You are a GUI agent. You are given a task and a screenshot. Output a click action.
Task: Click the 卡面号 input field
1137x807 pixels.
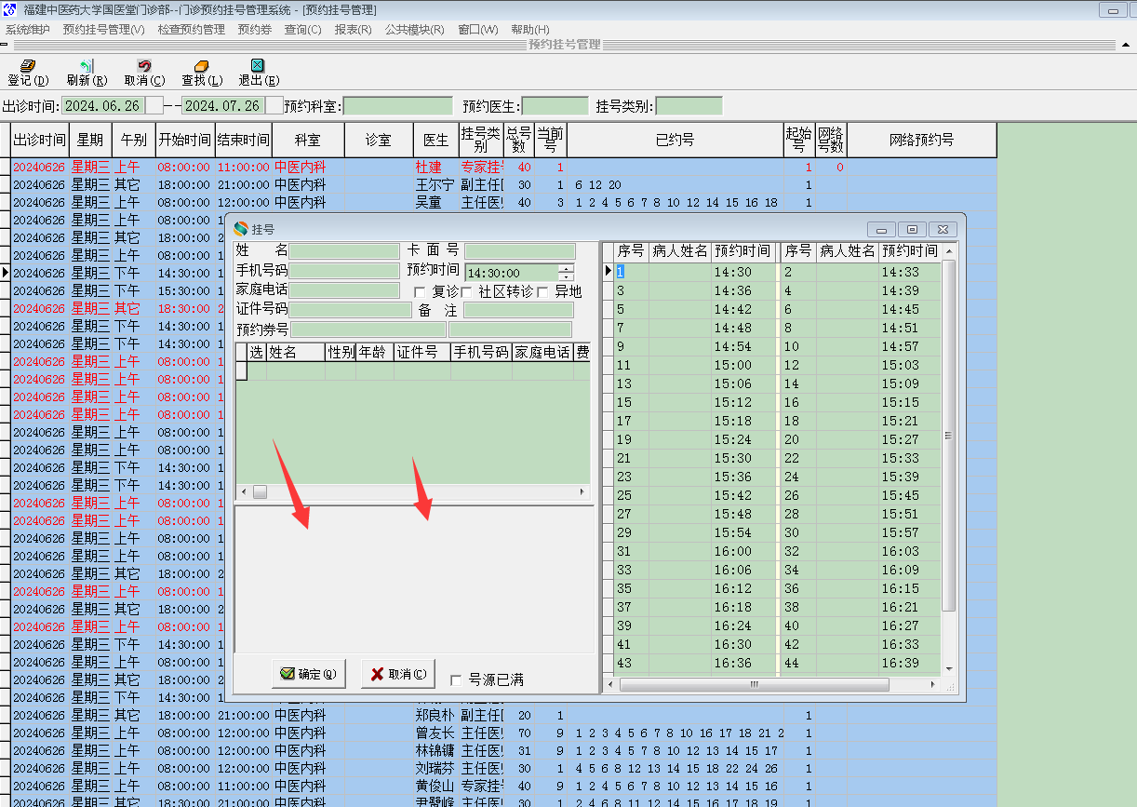point(520,251)
